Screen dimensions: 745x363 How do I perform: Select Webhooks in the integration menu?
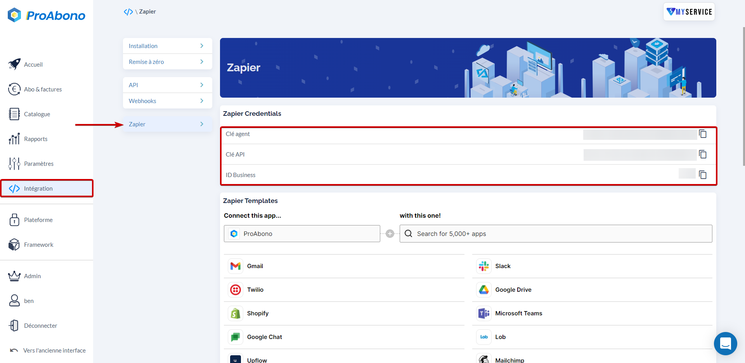click(168, 101)
